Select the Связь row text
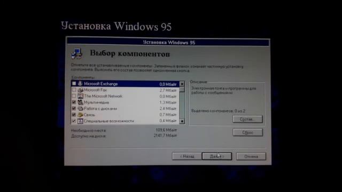This screenshot has height=192, width=342. pos(89,115)
